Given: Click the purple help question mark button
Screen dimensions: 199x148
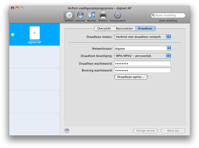Looking at the screenshot, I should [x=67, y=130].
